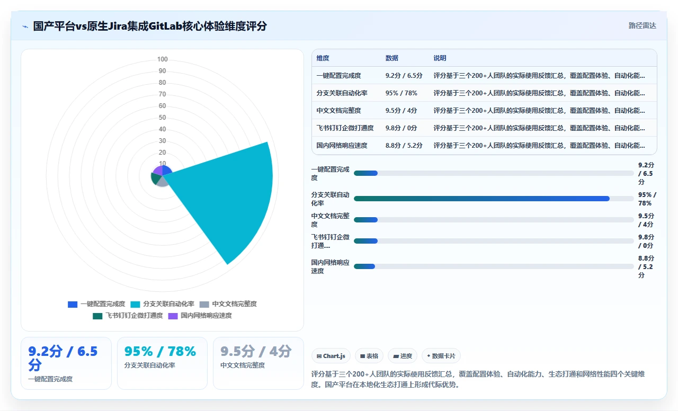Click the 路径雷达 label in header
Screen dimensions: 678x411
[642, 25]
